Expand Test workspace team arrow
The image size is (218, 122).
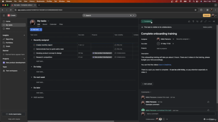pos(24,71)
